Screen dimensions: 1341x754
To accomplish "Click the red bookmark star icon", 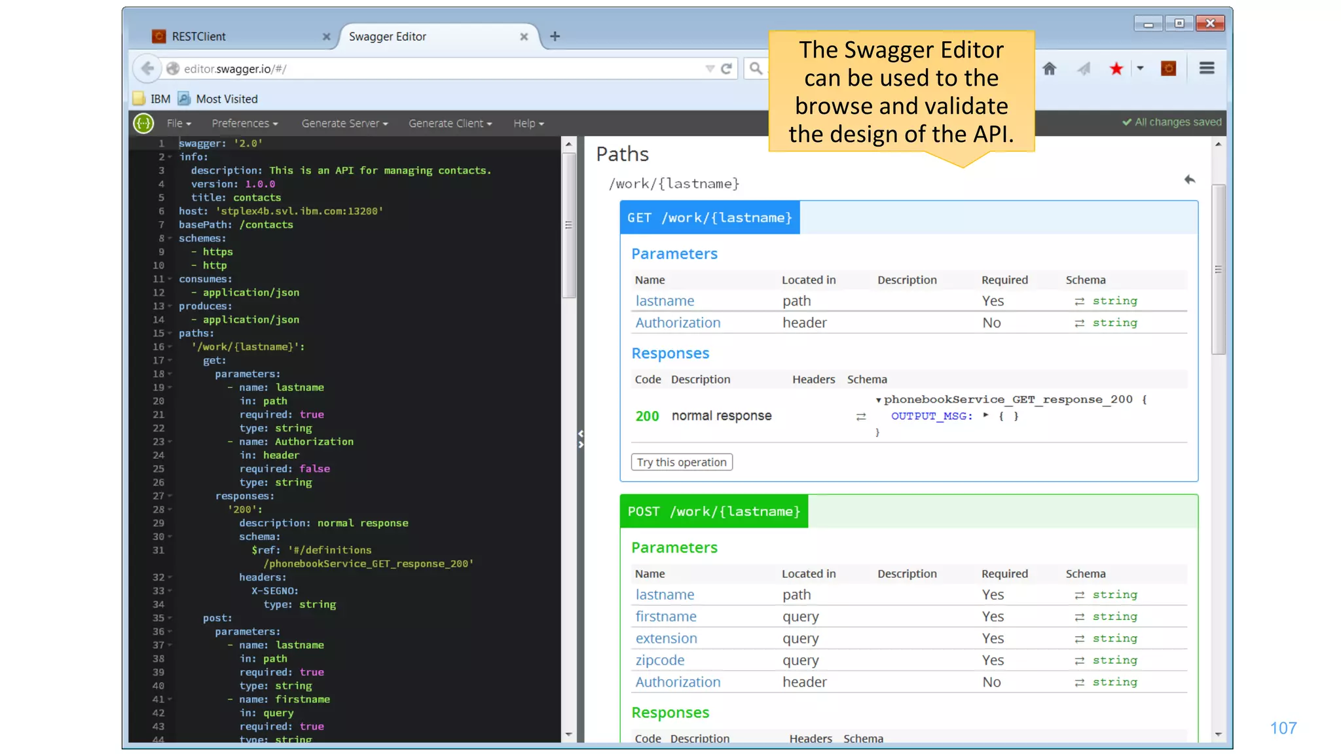I will tap(1116, 68).
